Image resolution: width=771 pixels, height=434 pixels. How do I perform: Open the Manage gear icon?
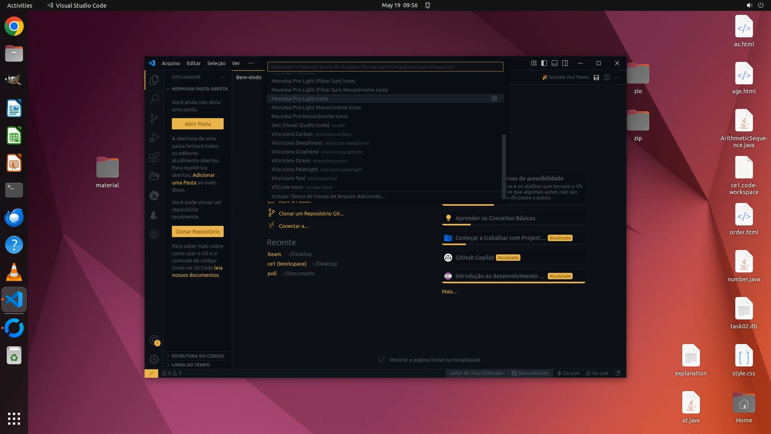(154, 359)
